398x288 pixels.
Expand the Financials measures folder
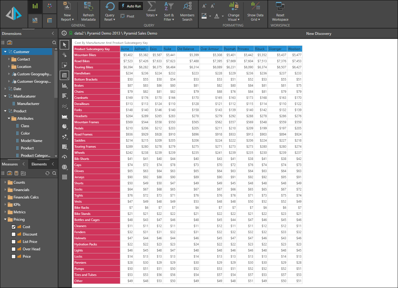(5, 190)
